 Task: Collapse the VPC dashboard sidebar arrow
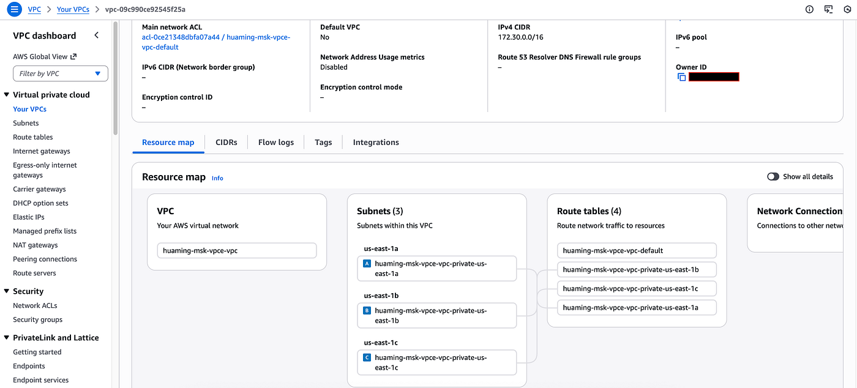(x=97, y=35)
